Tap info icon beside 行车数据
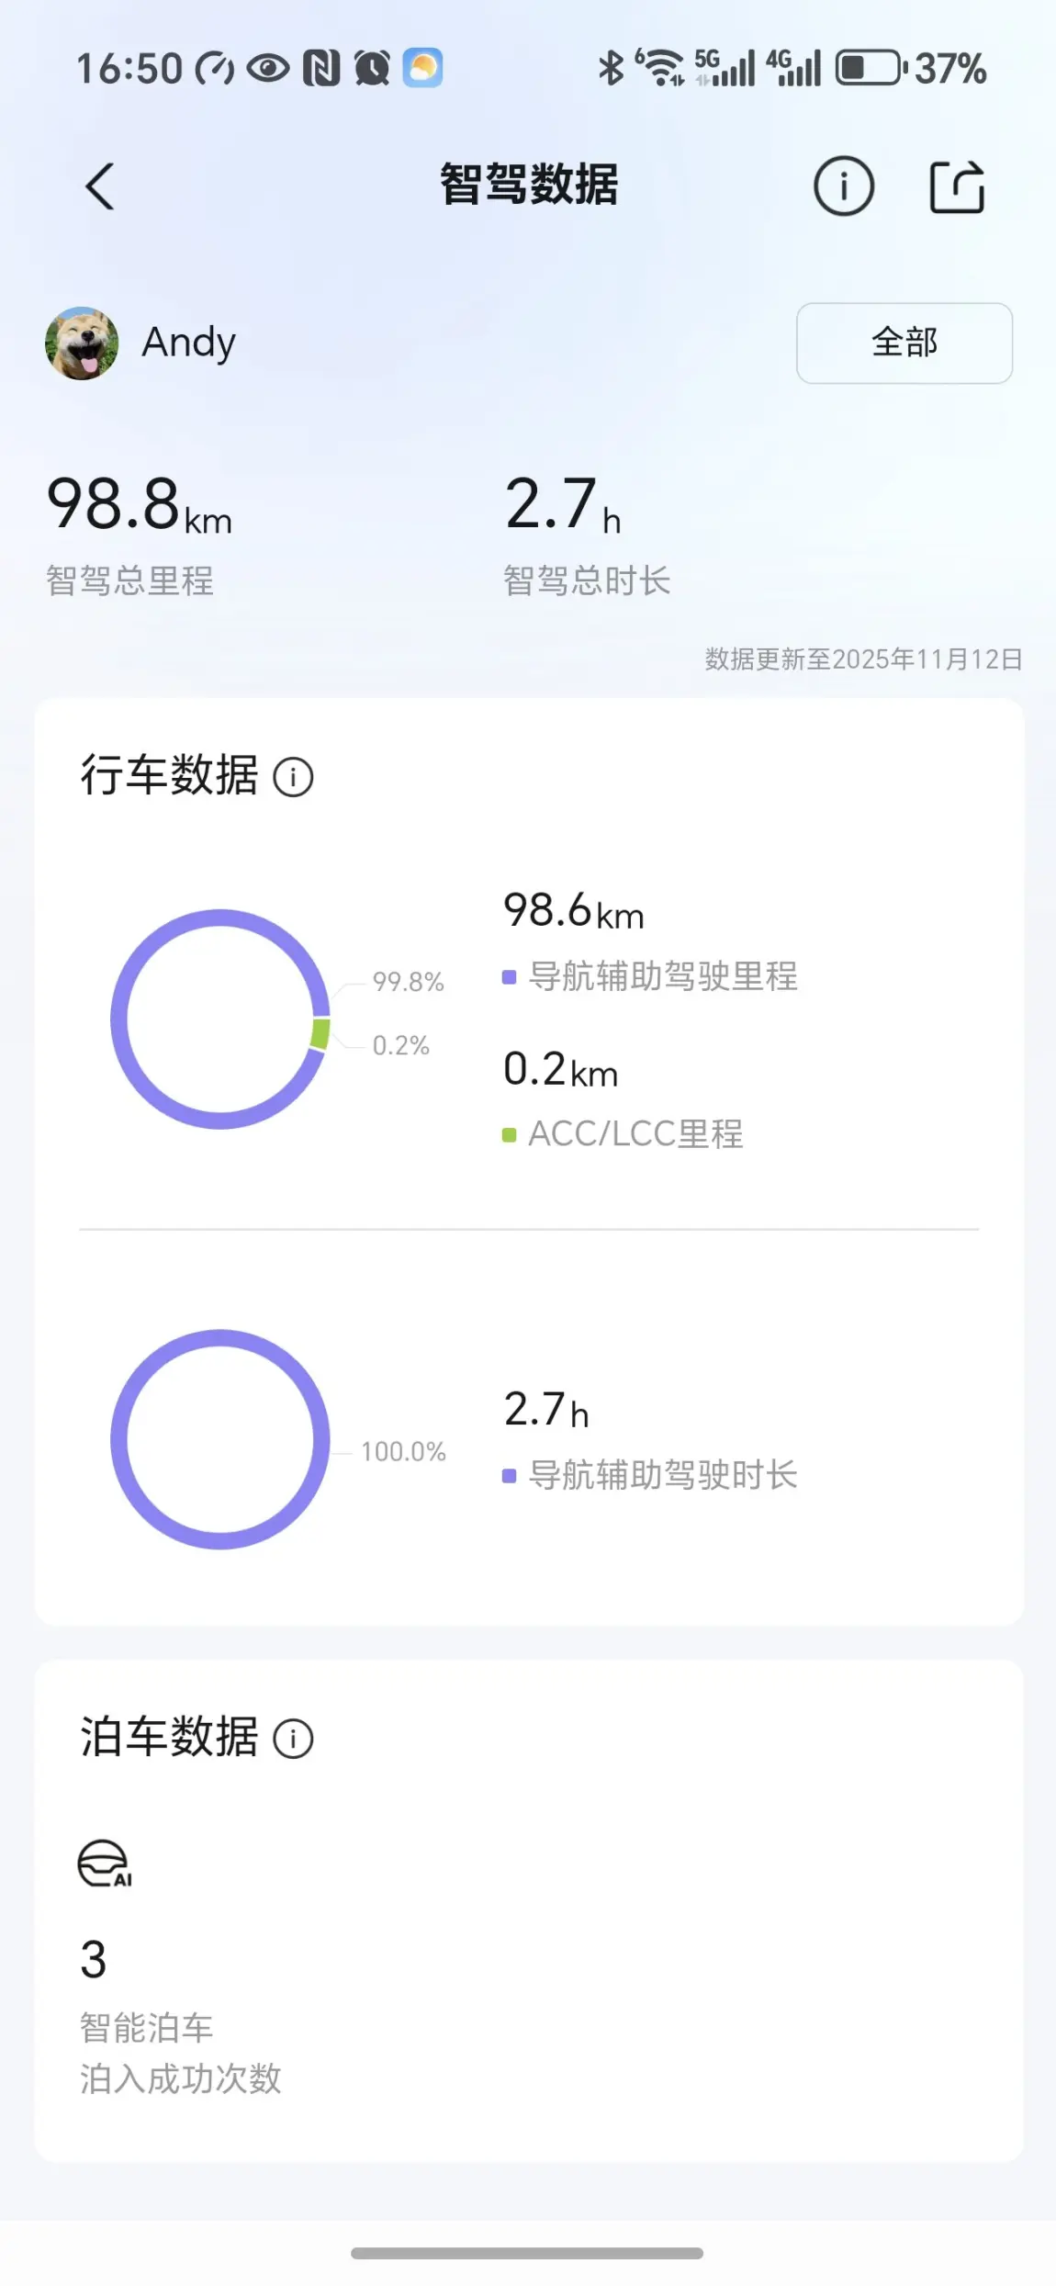 pos(293,777)
